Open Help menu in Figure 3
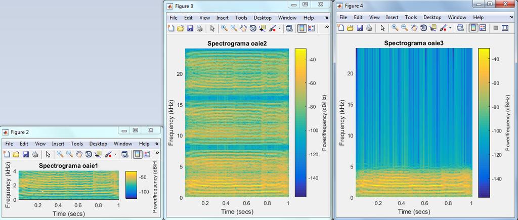Viewport: 518px width, 220px height. (x=309, y=18)
